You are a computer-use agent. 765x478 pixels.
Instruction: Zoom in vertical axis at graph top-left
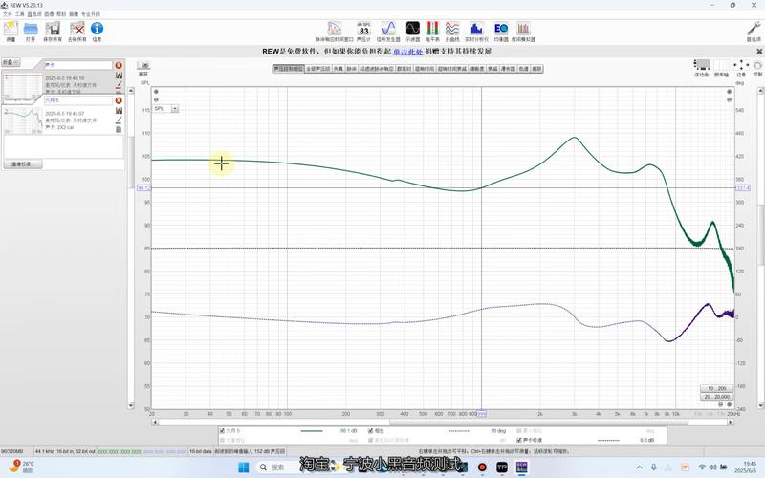(x=156, y=92)
